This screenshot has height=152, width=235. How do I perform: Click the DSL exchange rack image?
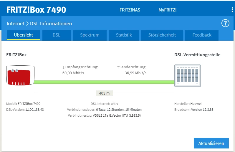point(188,75)
